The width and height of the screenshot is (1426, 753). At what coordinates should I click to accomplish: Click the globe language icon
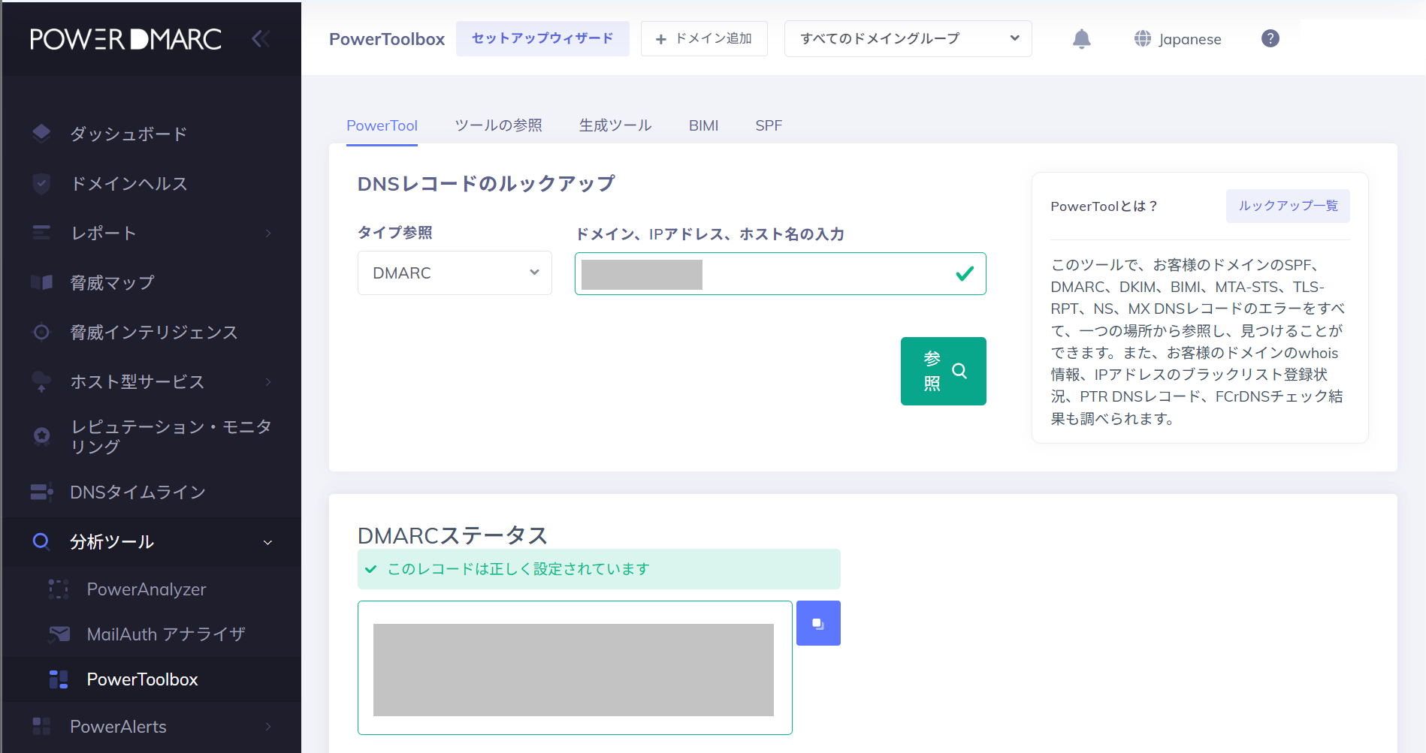(x=1143, y=38)
